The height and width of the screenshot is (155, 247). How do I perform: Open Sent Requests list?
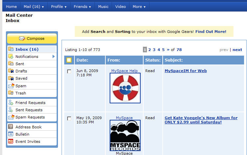(32, 110)
